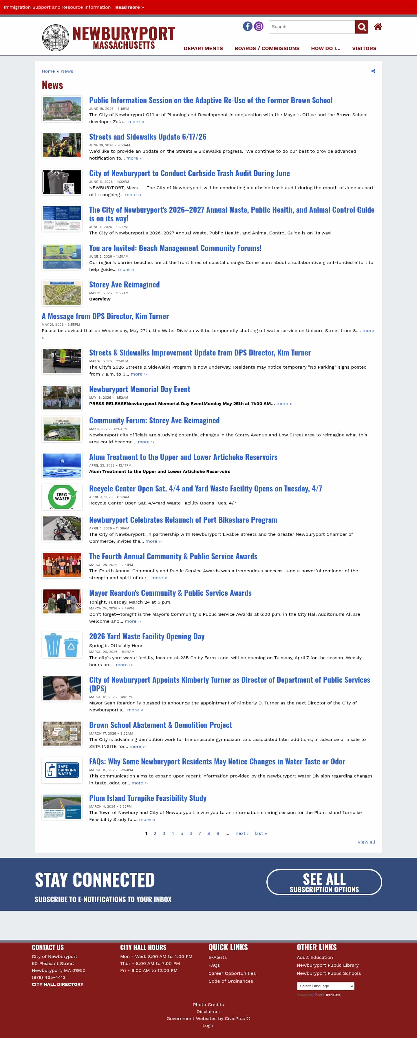Click the Newburyport city seal logo
The height and width of the screenshot is (1038, 417).
[56, 37]
